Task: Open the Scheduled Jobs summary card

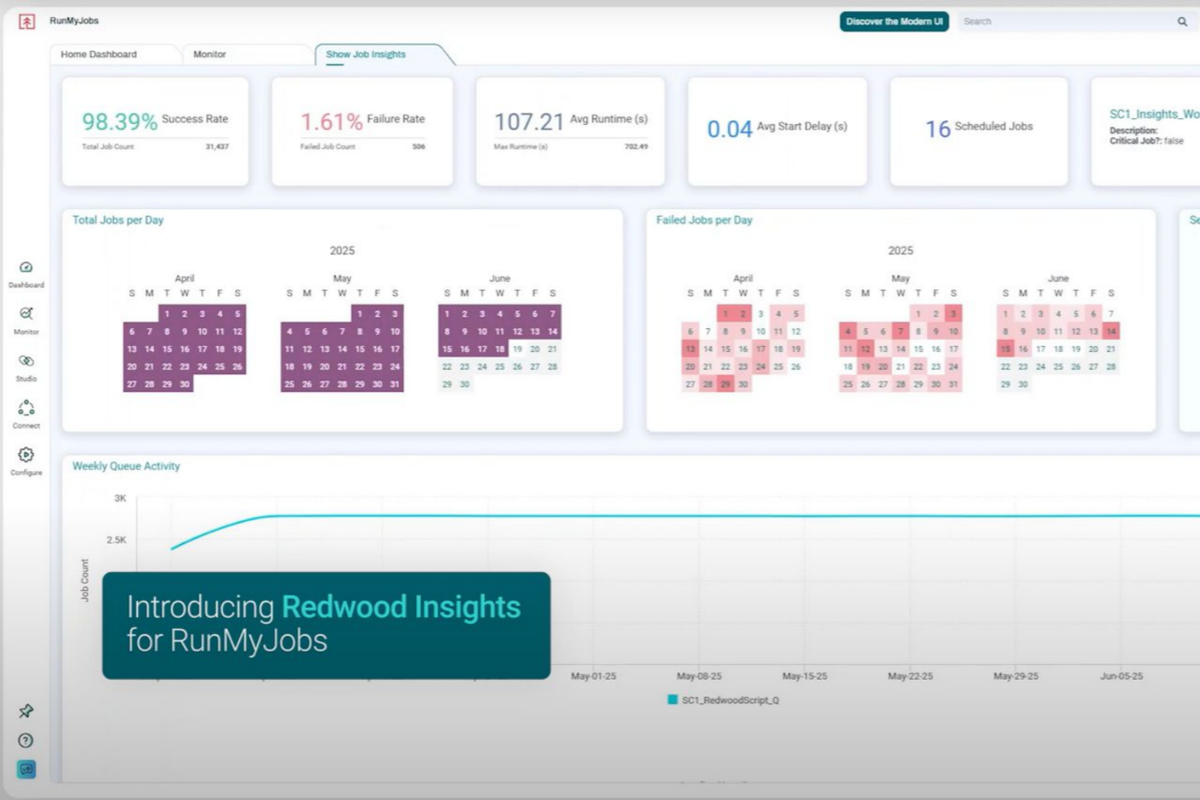Action: [x=979, y=131]
